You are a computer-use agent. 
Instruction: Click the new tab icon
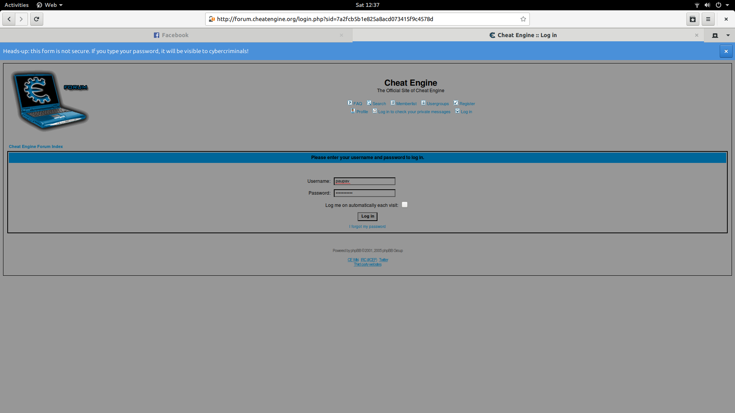pyautogui.click(x=715, y=35)
